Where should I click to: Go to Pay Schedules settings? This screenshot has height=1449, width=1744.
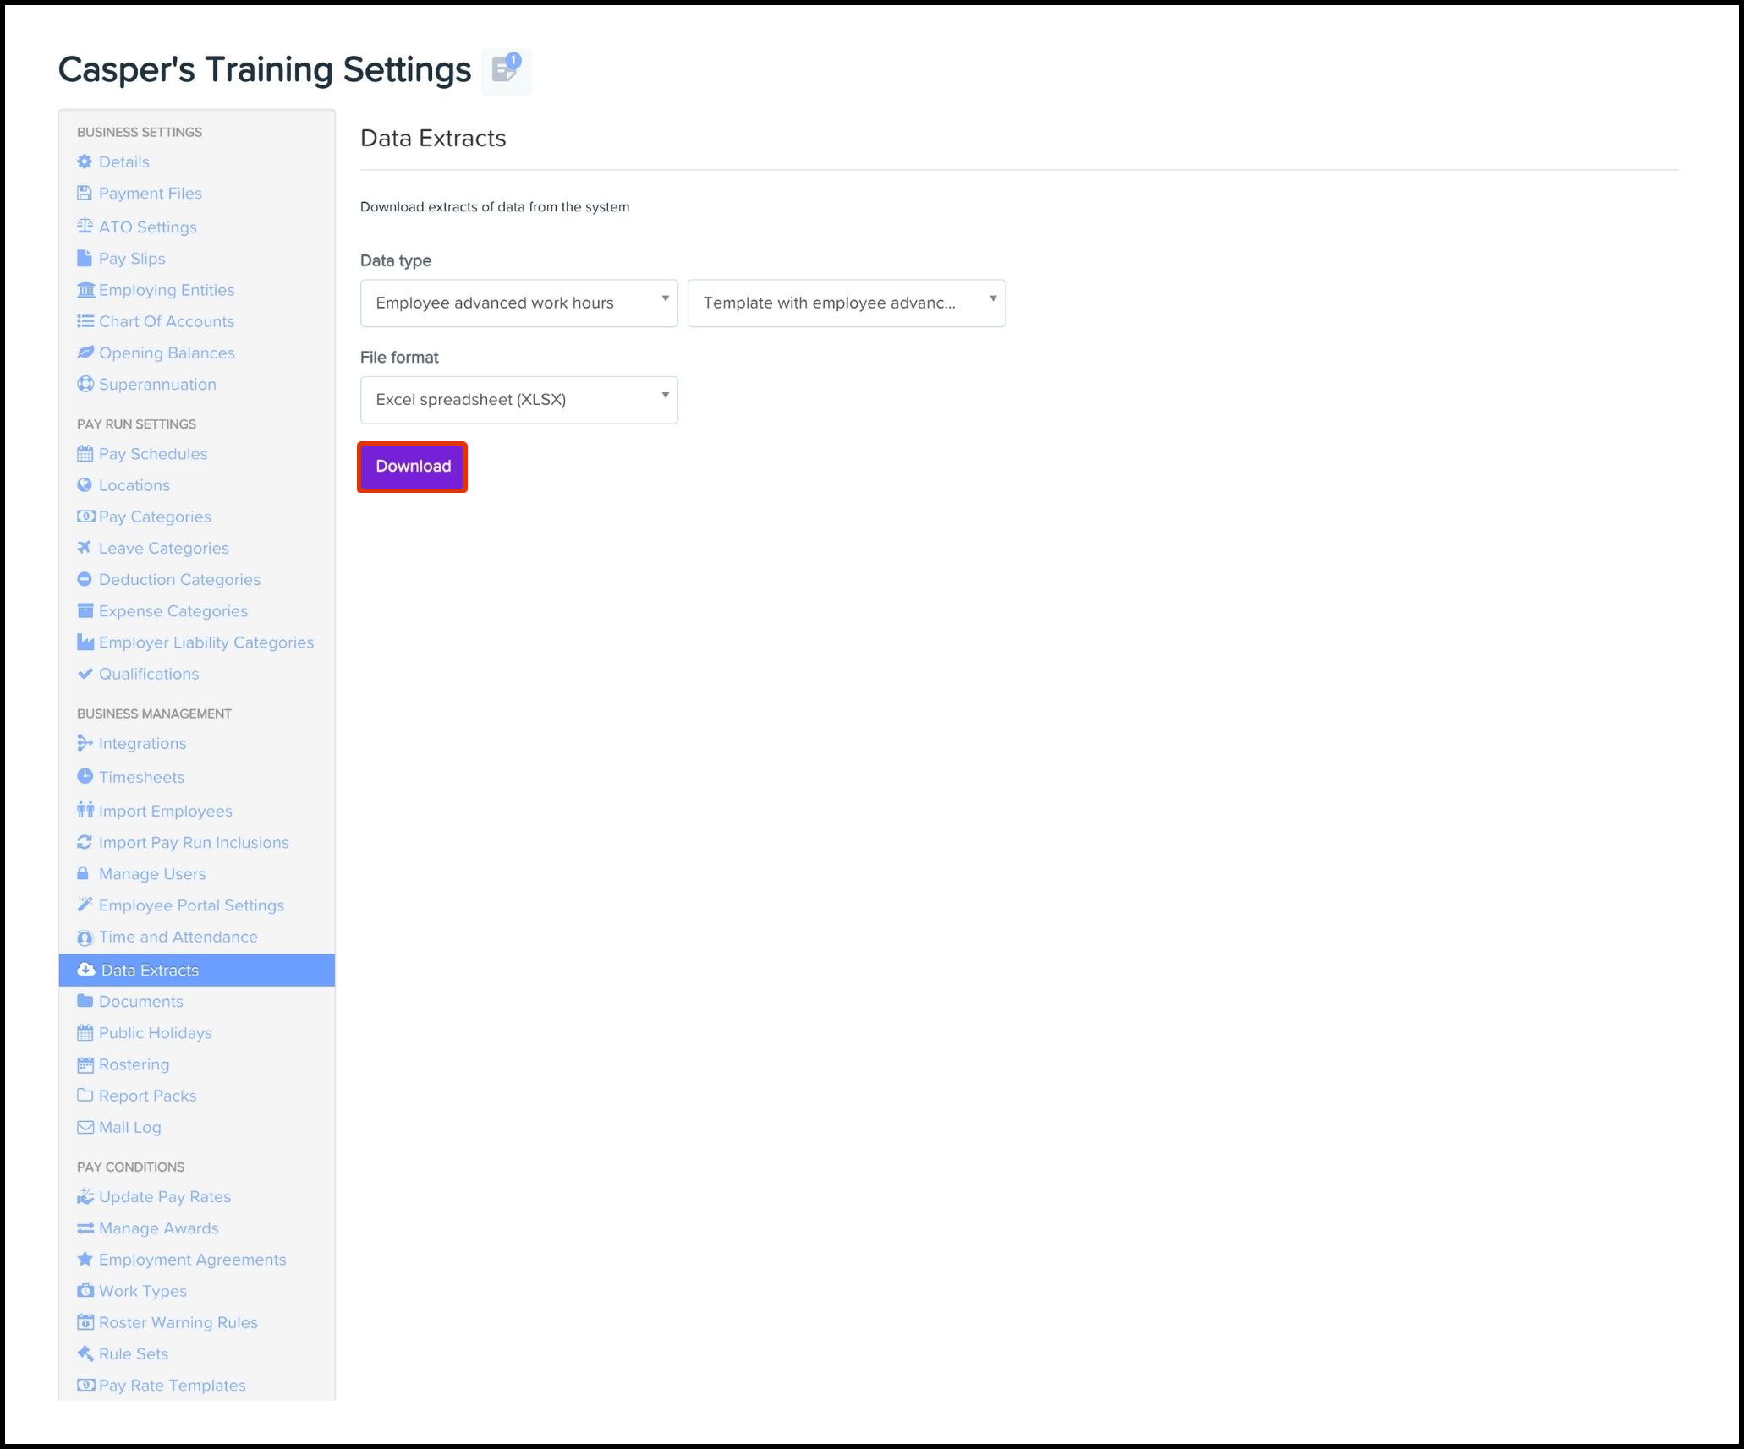pyautogui.click(x=153, y=454)
